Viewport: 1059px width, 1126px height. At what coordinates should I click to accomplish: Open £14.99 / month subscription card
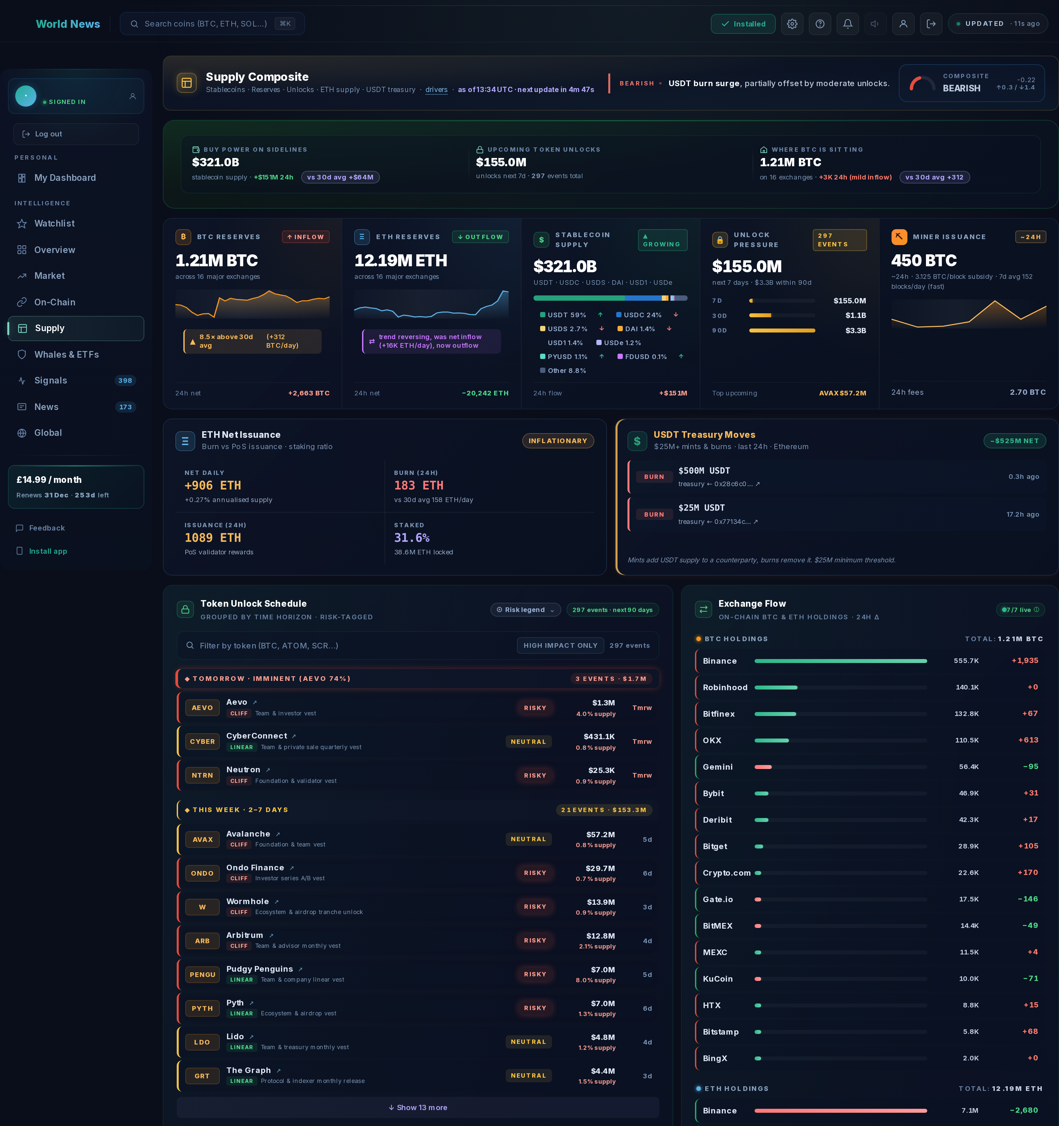(x=76, y=487)
